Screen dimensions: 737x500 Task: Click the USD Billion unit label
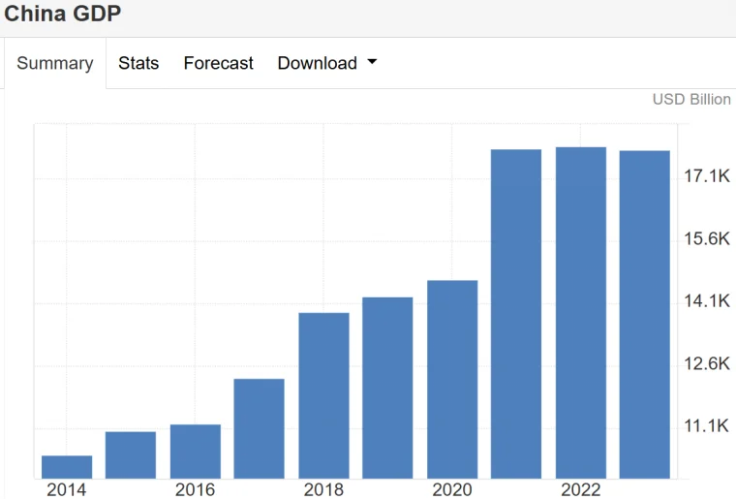(x=691, y=100)
